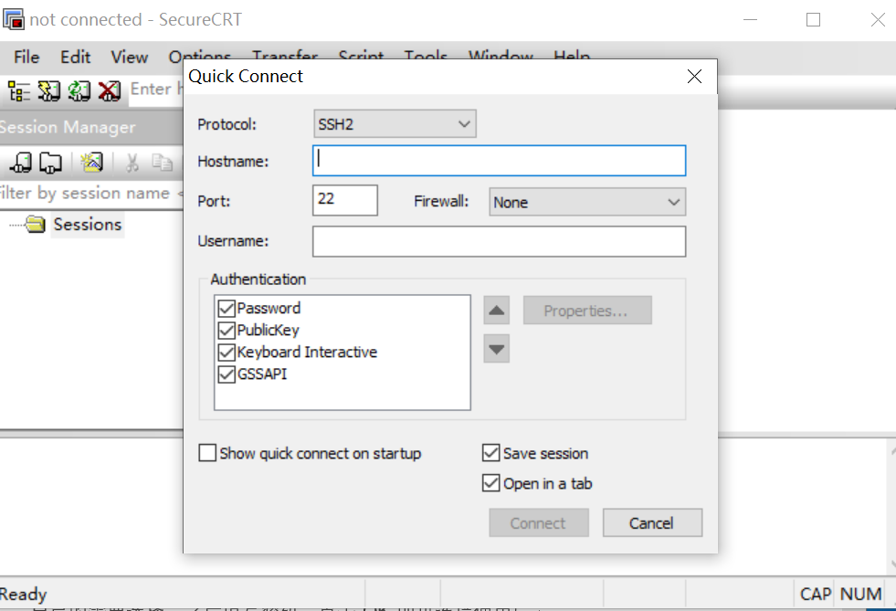The image size is (896, 611).
Task: Move authentication method up with the up arrow
Action: [496, 311]
